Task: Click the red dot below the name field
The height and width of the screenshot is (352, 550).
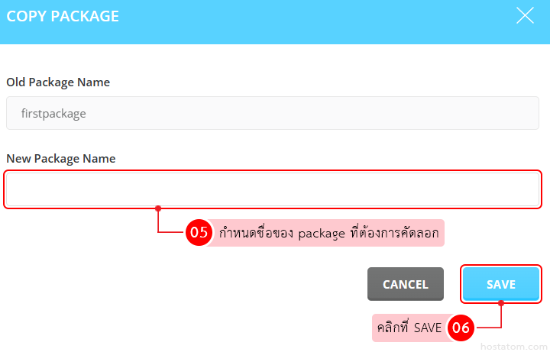Action: coord(158,208)
